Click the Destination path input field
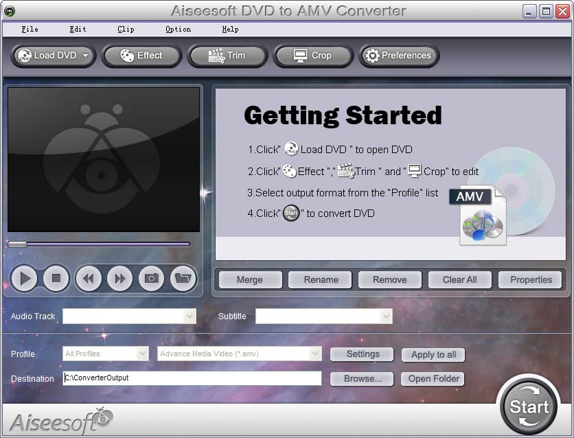Image resolution: width=574 pixels, height=438 pixels. tap(192, 378)
